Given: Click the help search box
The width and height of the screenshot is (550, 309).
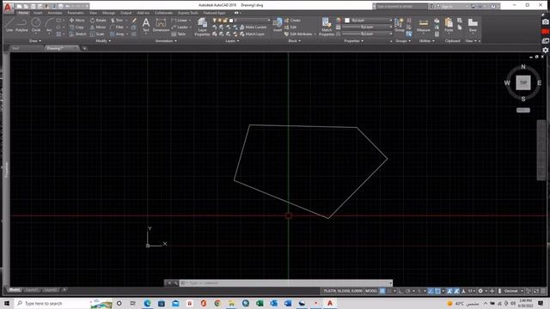Looking at the screenshot, I should coord(401,6).
